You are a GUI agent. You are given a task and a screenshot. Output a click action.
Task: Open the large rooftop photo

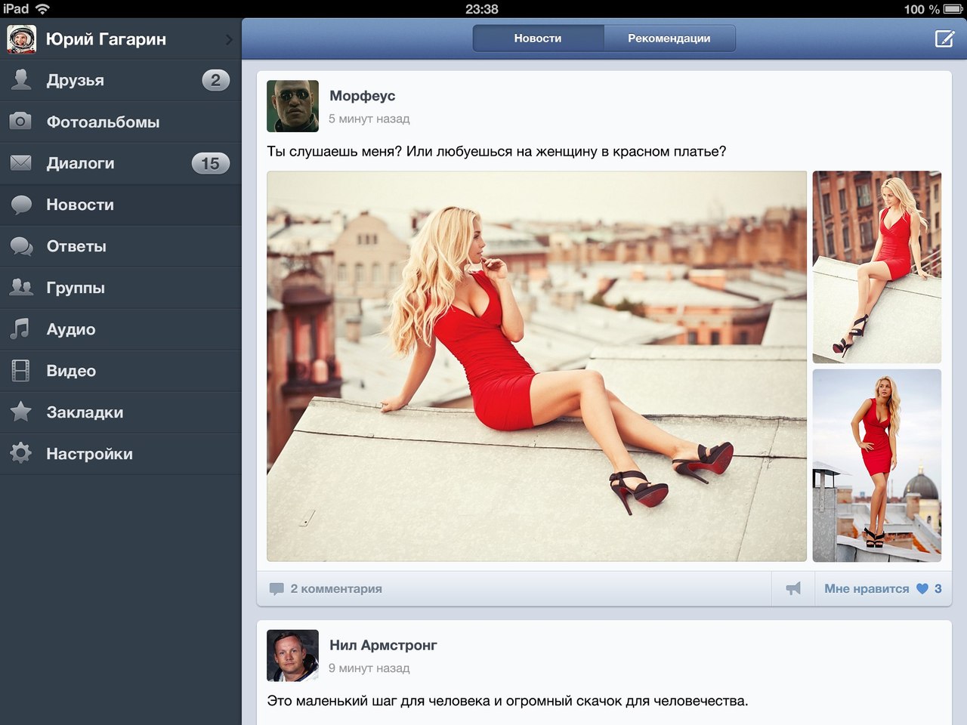536,366
